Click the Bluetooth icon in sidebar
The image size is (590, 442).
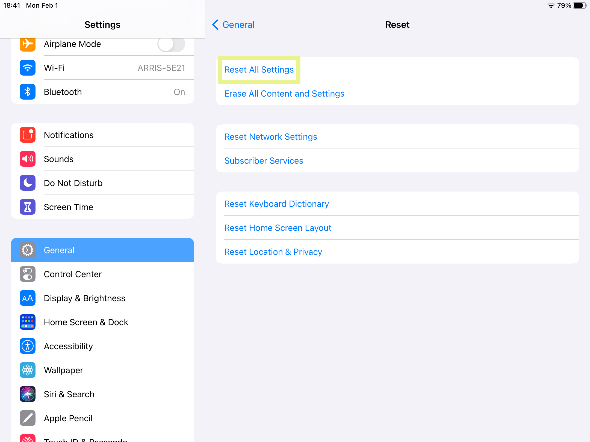coord(27,92)
